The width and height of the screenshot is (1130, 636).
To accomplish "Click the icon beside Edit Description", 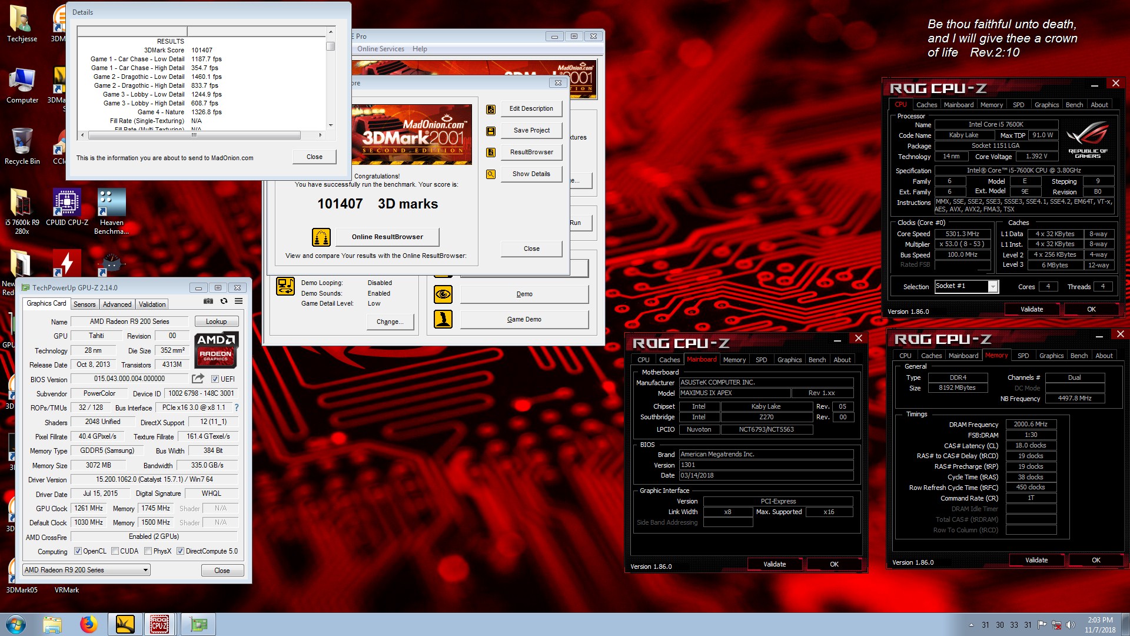I will pyautogui.click(x=491, y=109).
